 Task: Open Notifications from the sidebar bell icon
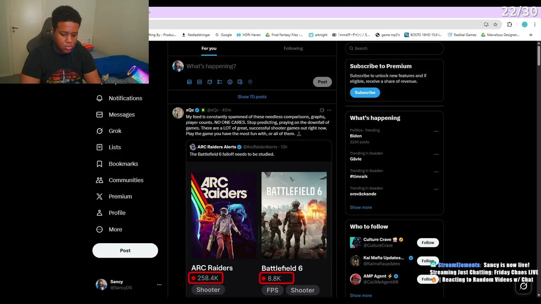coord(99,98)
